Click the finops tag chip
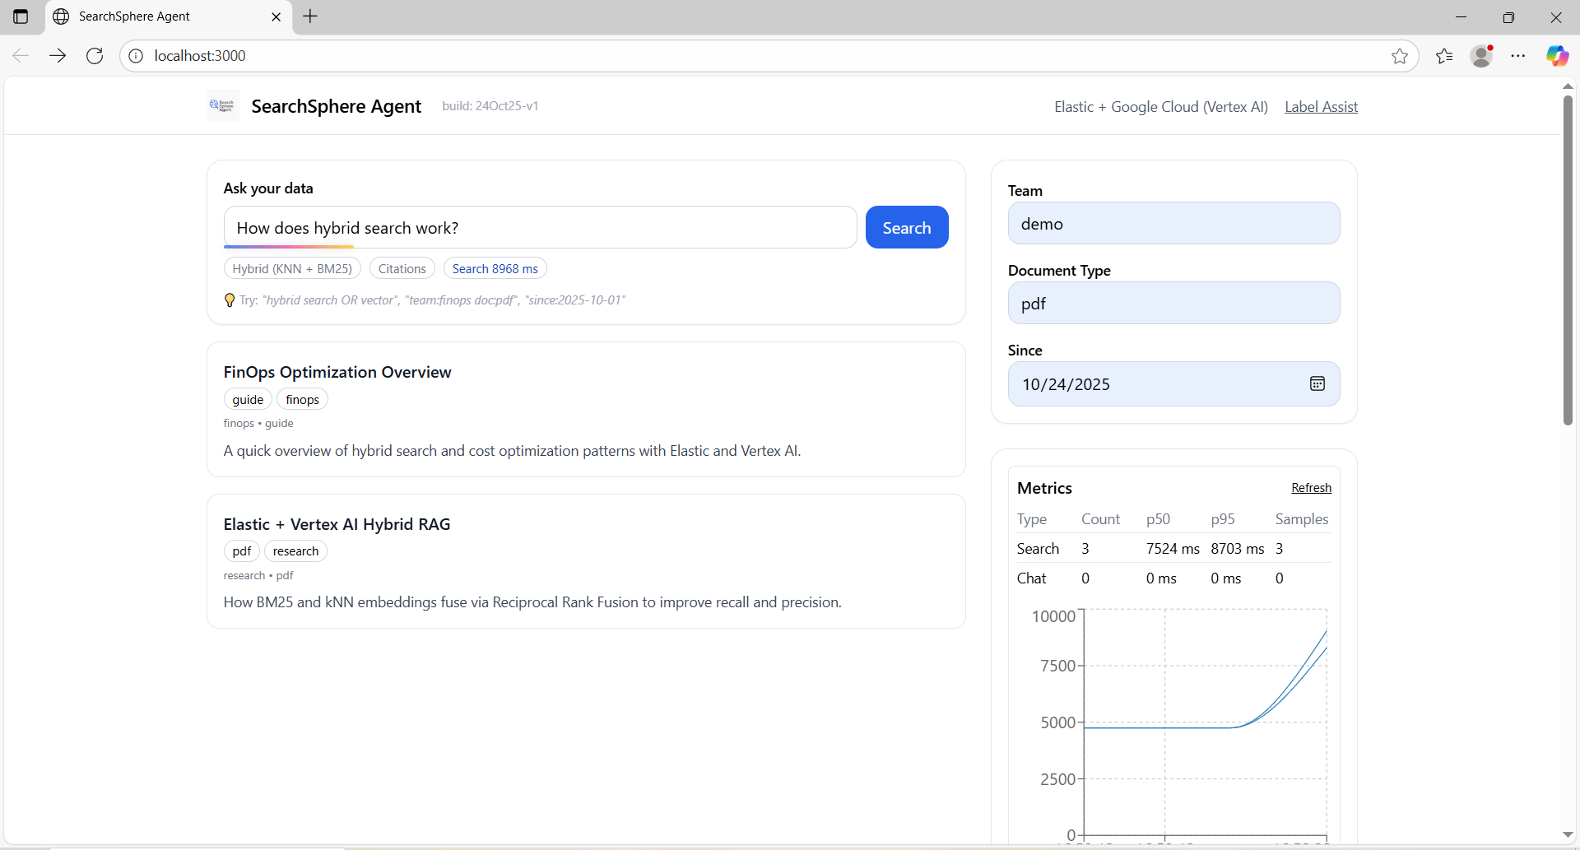The width and height of the screenshot is (1580, 850). [x=302, y=399]
